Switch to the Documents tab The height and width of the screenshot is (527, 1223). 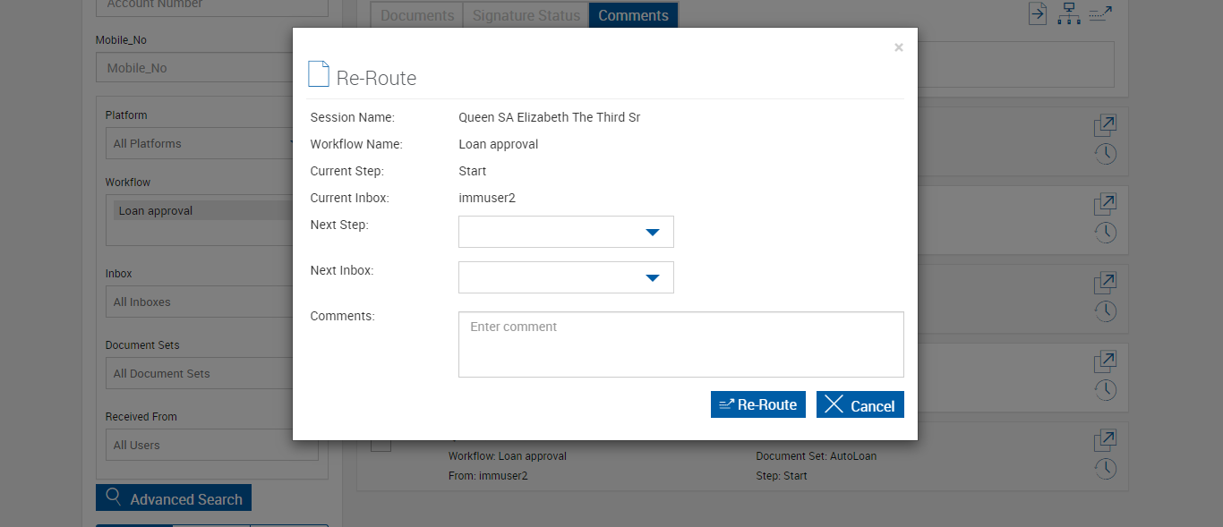416,15
